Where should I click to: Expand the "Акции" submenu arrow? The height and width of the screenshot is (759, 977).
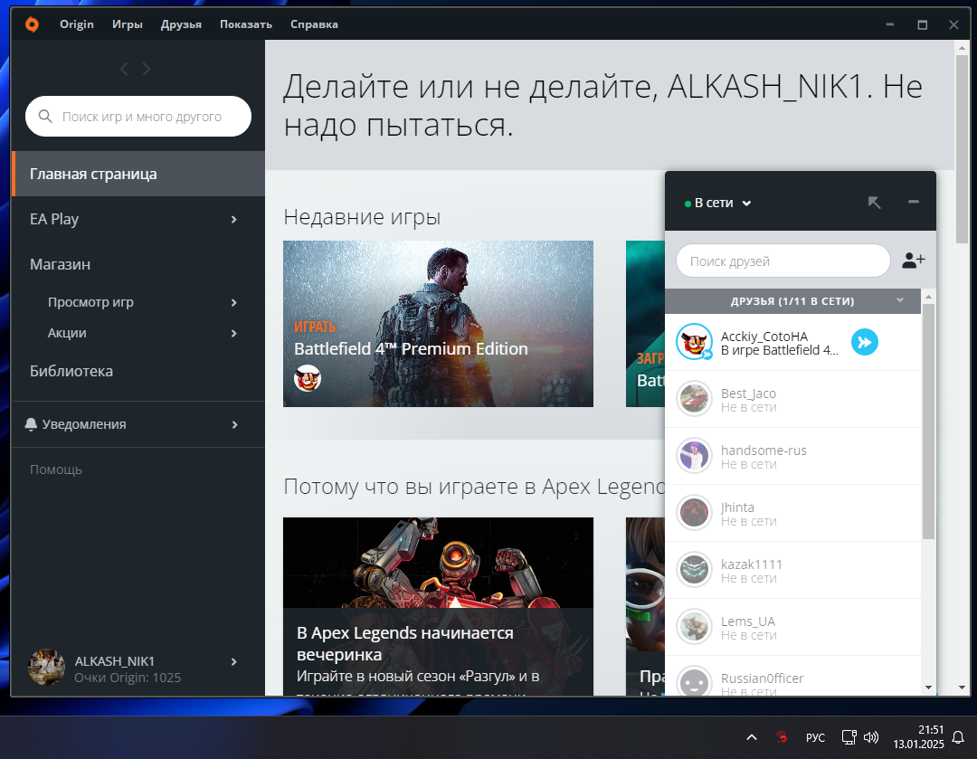[233, 334]
